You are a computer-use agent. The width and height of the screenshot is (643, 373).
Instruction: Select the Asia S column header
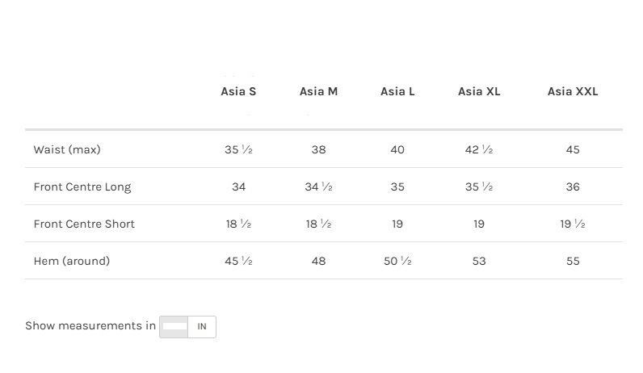[238, 92]
